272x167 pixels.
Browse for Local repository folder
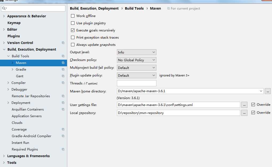coord(244,113)
